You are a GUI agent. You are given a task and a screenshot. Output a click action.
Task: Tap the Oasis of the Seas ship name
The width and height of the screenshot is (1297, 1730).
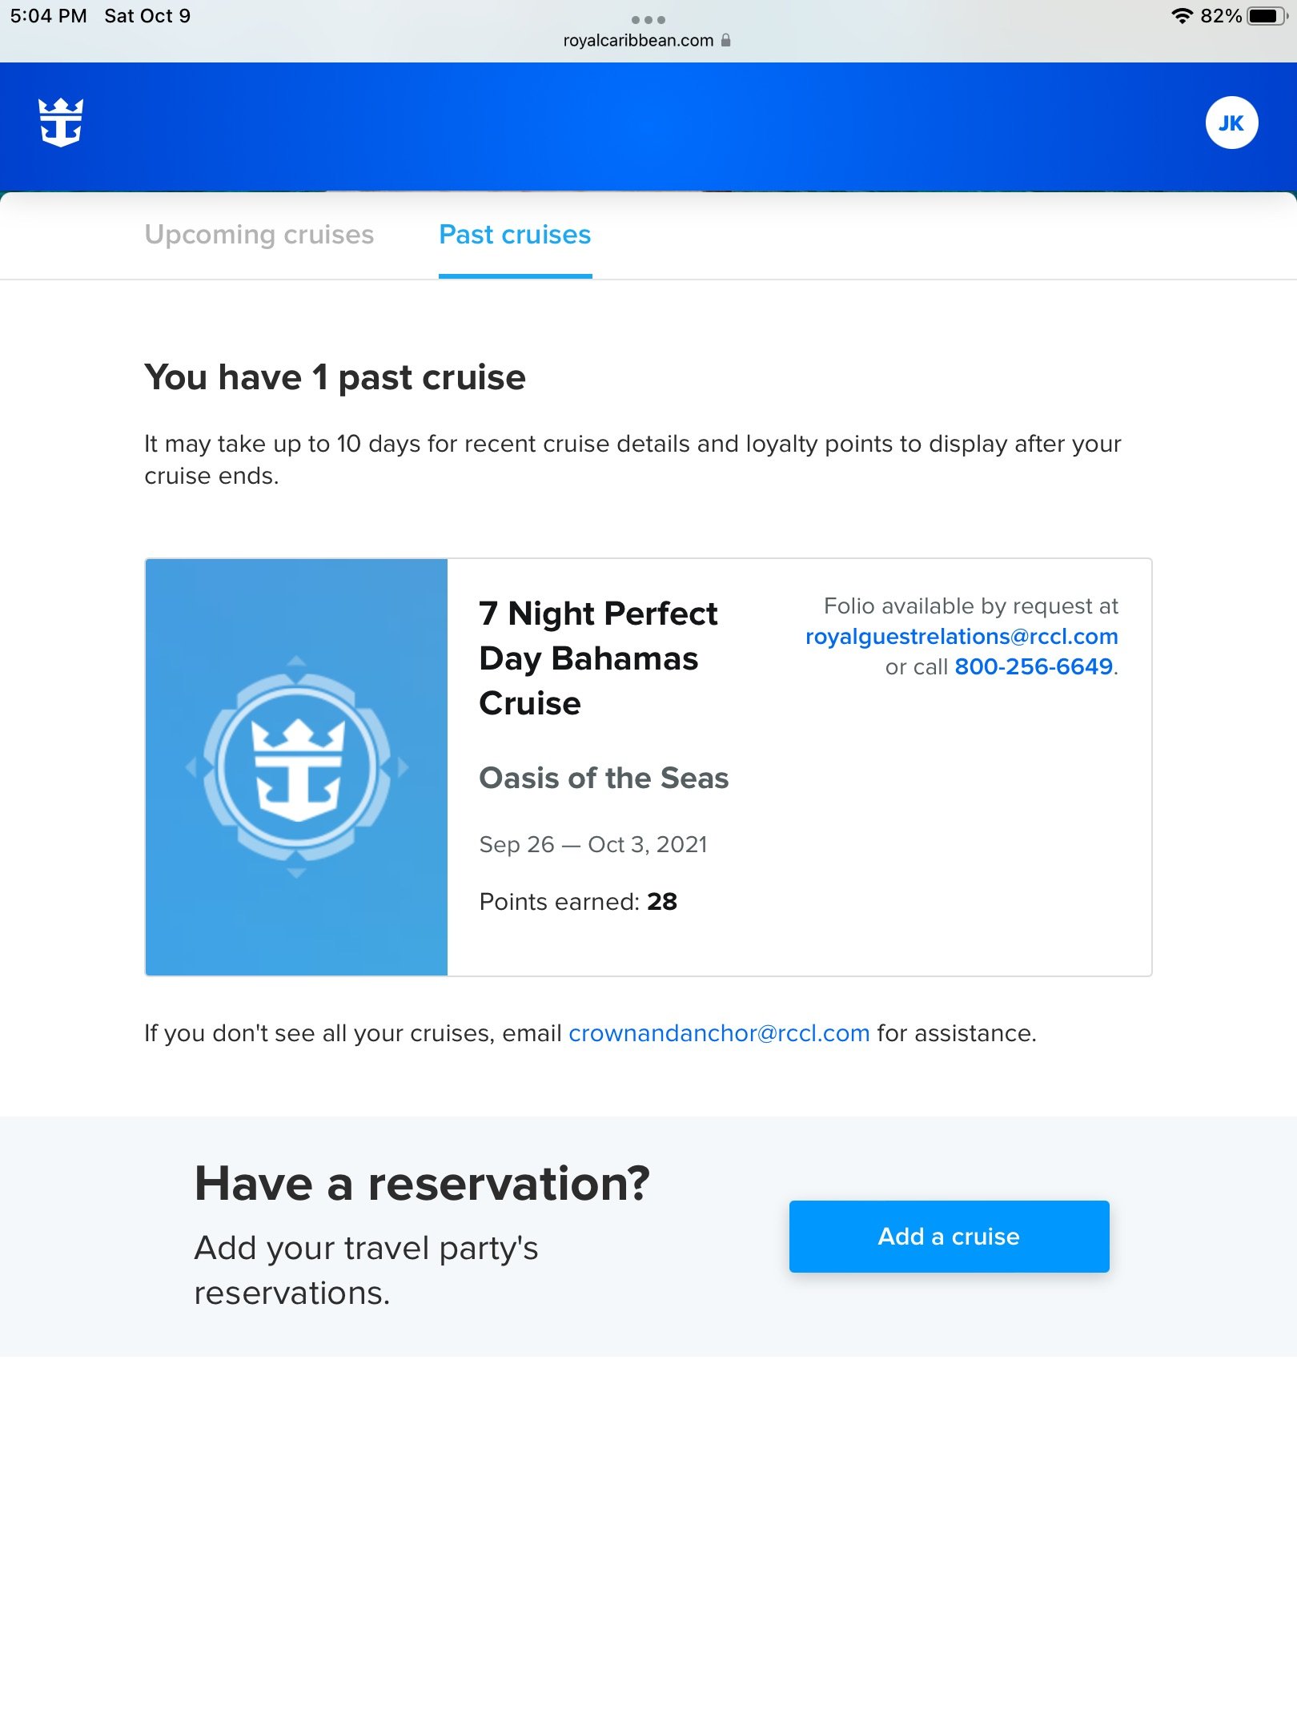(604, 778)
